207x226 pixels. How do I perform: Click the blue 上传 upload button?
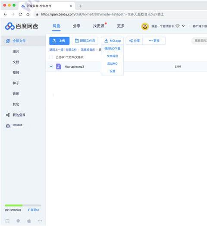pyautogui.click(x=59, y=41)
